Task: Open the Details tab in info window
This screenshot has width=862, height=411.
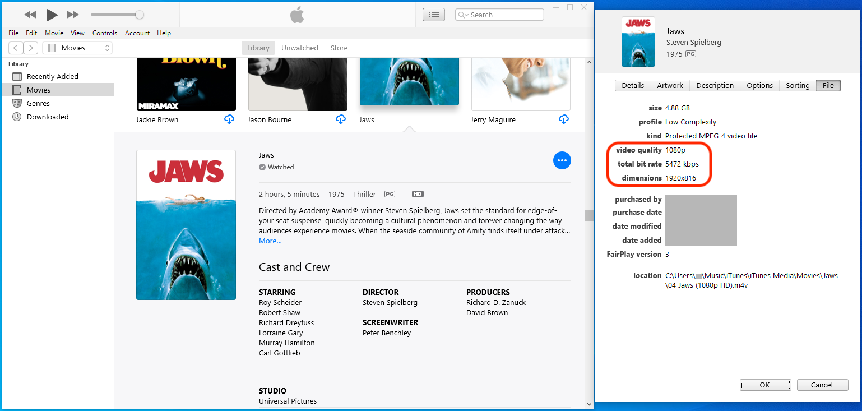Action: click(x=633, y=86)
